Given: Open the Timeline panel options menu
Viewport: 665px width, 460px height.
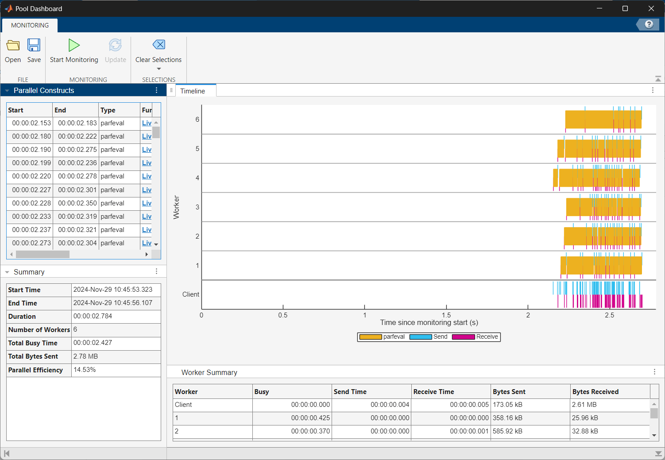Looking at the screenshot, I should 653,90.
